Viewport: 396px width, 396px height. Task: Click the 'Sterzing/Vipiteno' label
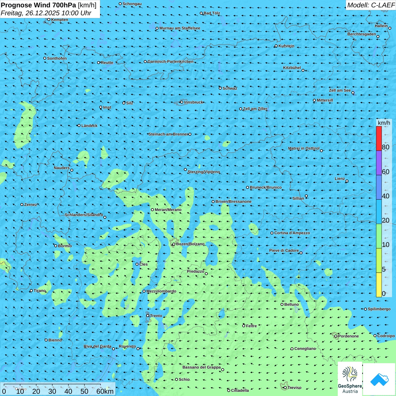coord(204,172)
